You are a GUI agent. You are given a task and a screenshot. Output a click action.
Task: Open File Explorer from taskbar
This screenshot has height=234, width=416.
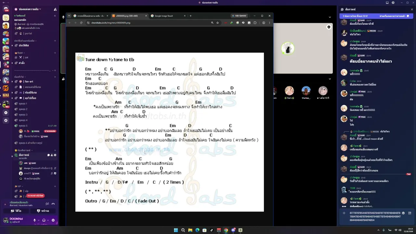(x=190, y=230)
